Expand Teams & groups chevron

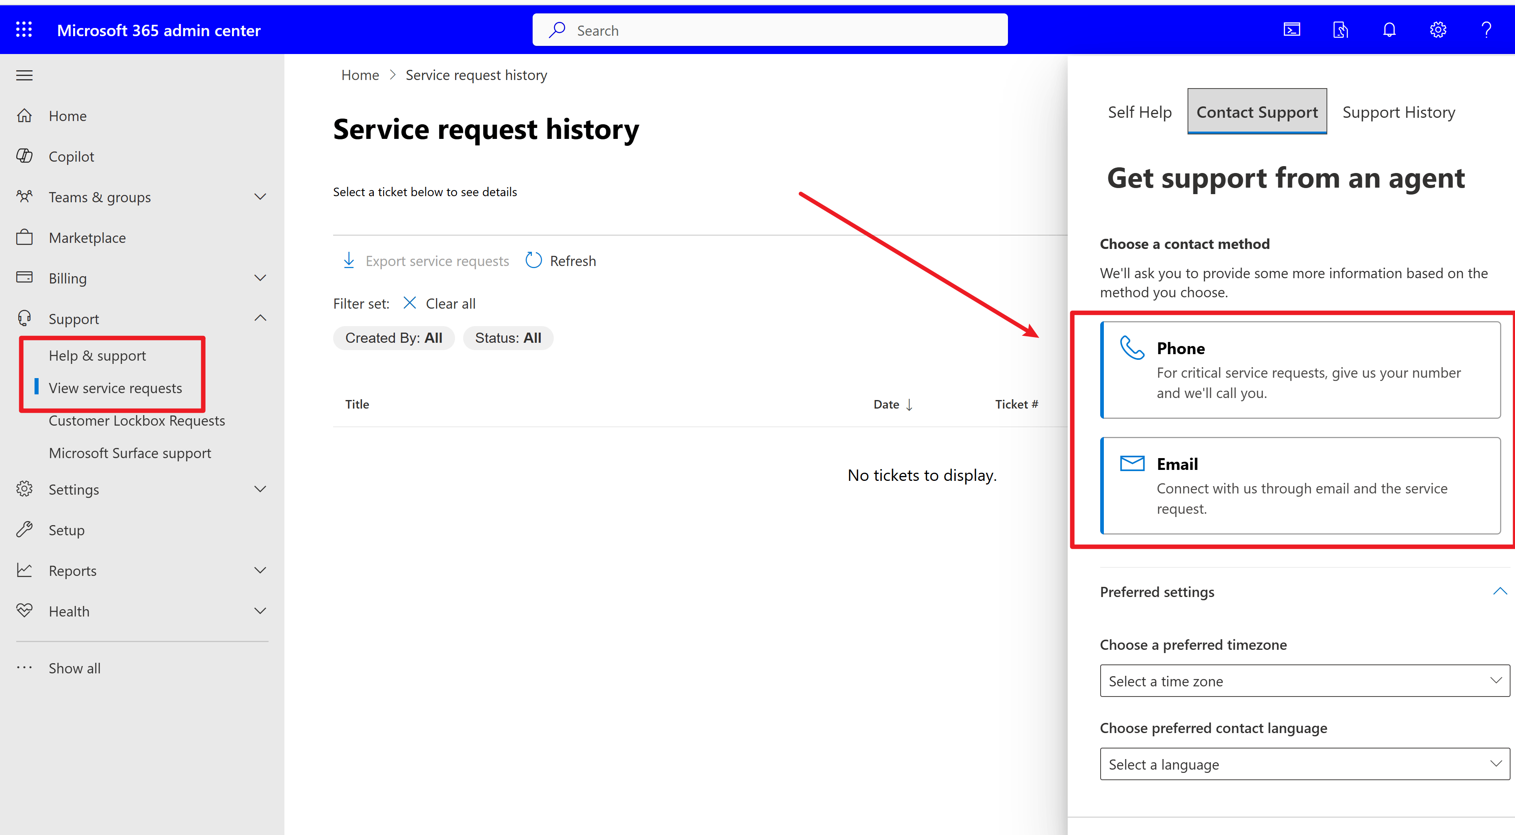pyautogui.click(x=260, y=197)
